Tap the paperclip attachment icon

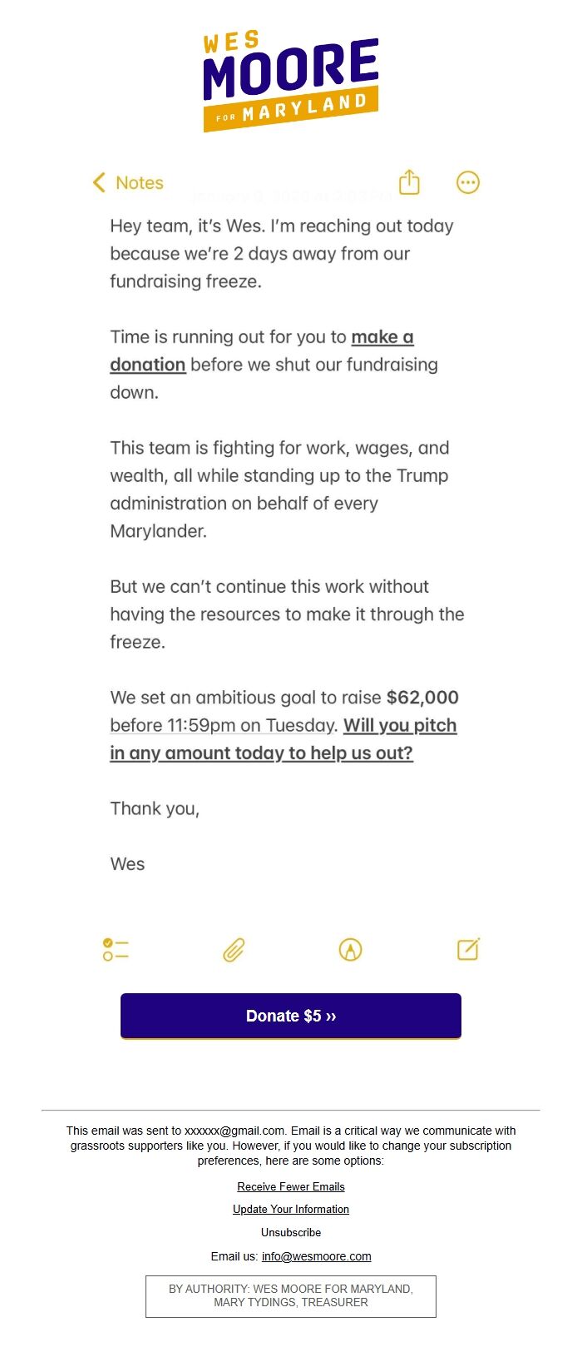233,949
